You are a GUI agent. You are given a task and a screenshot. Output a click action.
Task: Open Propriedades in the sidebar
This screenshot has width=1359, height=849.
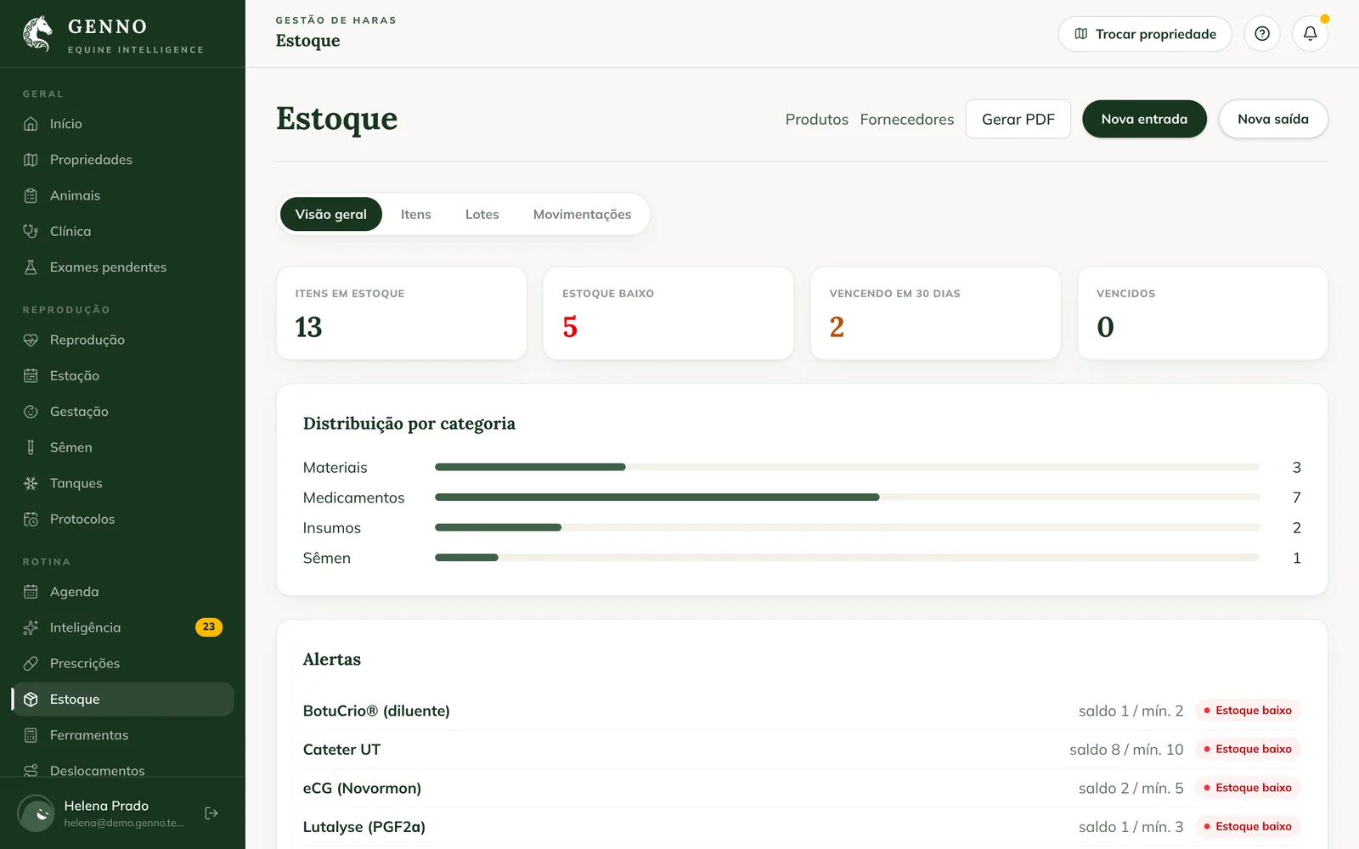pos(123,160)
